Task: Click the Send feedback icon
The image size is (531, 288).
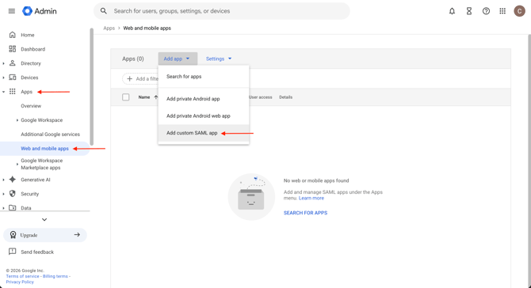Action: click(13, 252)
